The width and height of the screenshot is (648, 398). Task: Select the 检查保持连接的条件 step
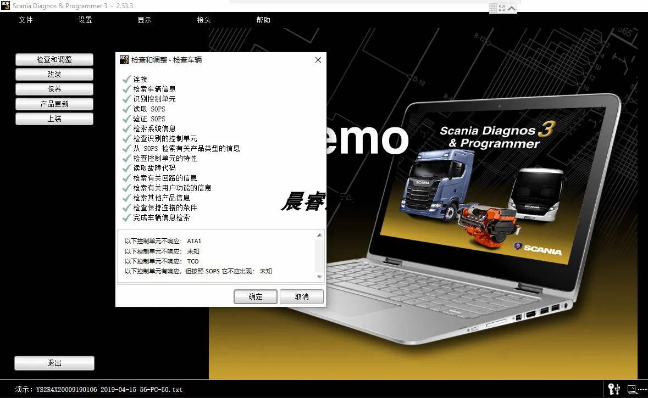(165, 208)
